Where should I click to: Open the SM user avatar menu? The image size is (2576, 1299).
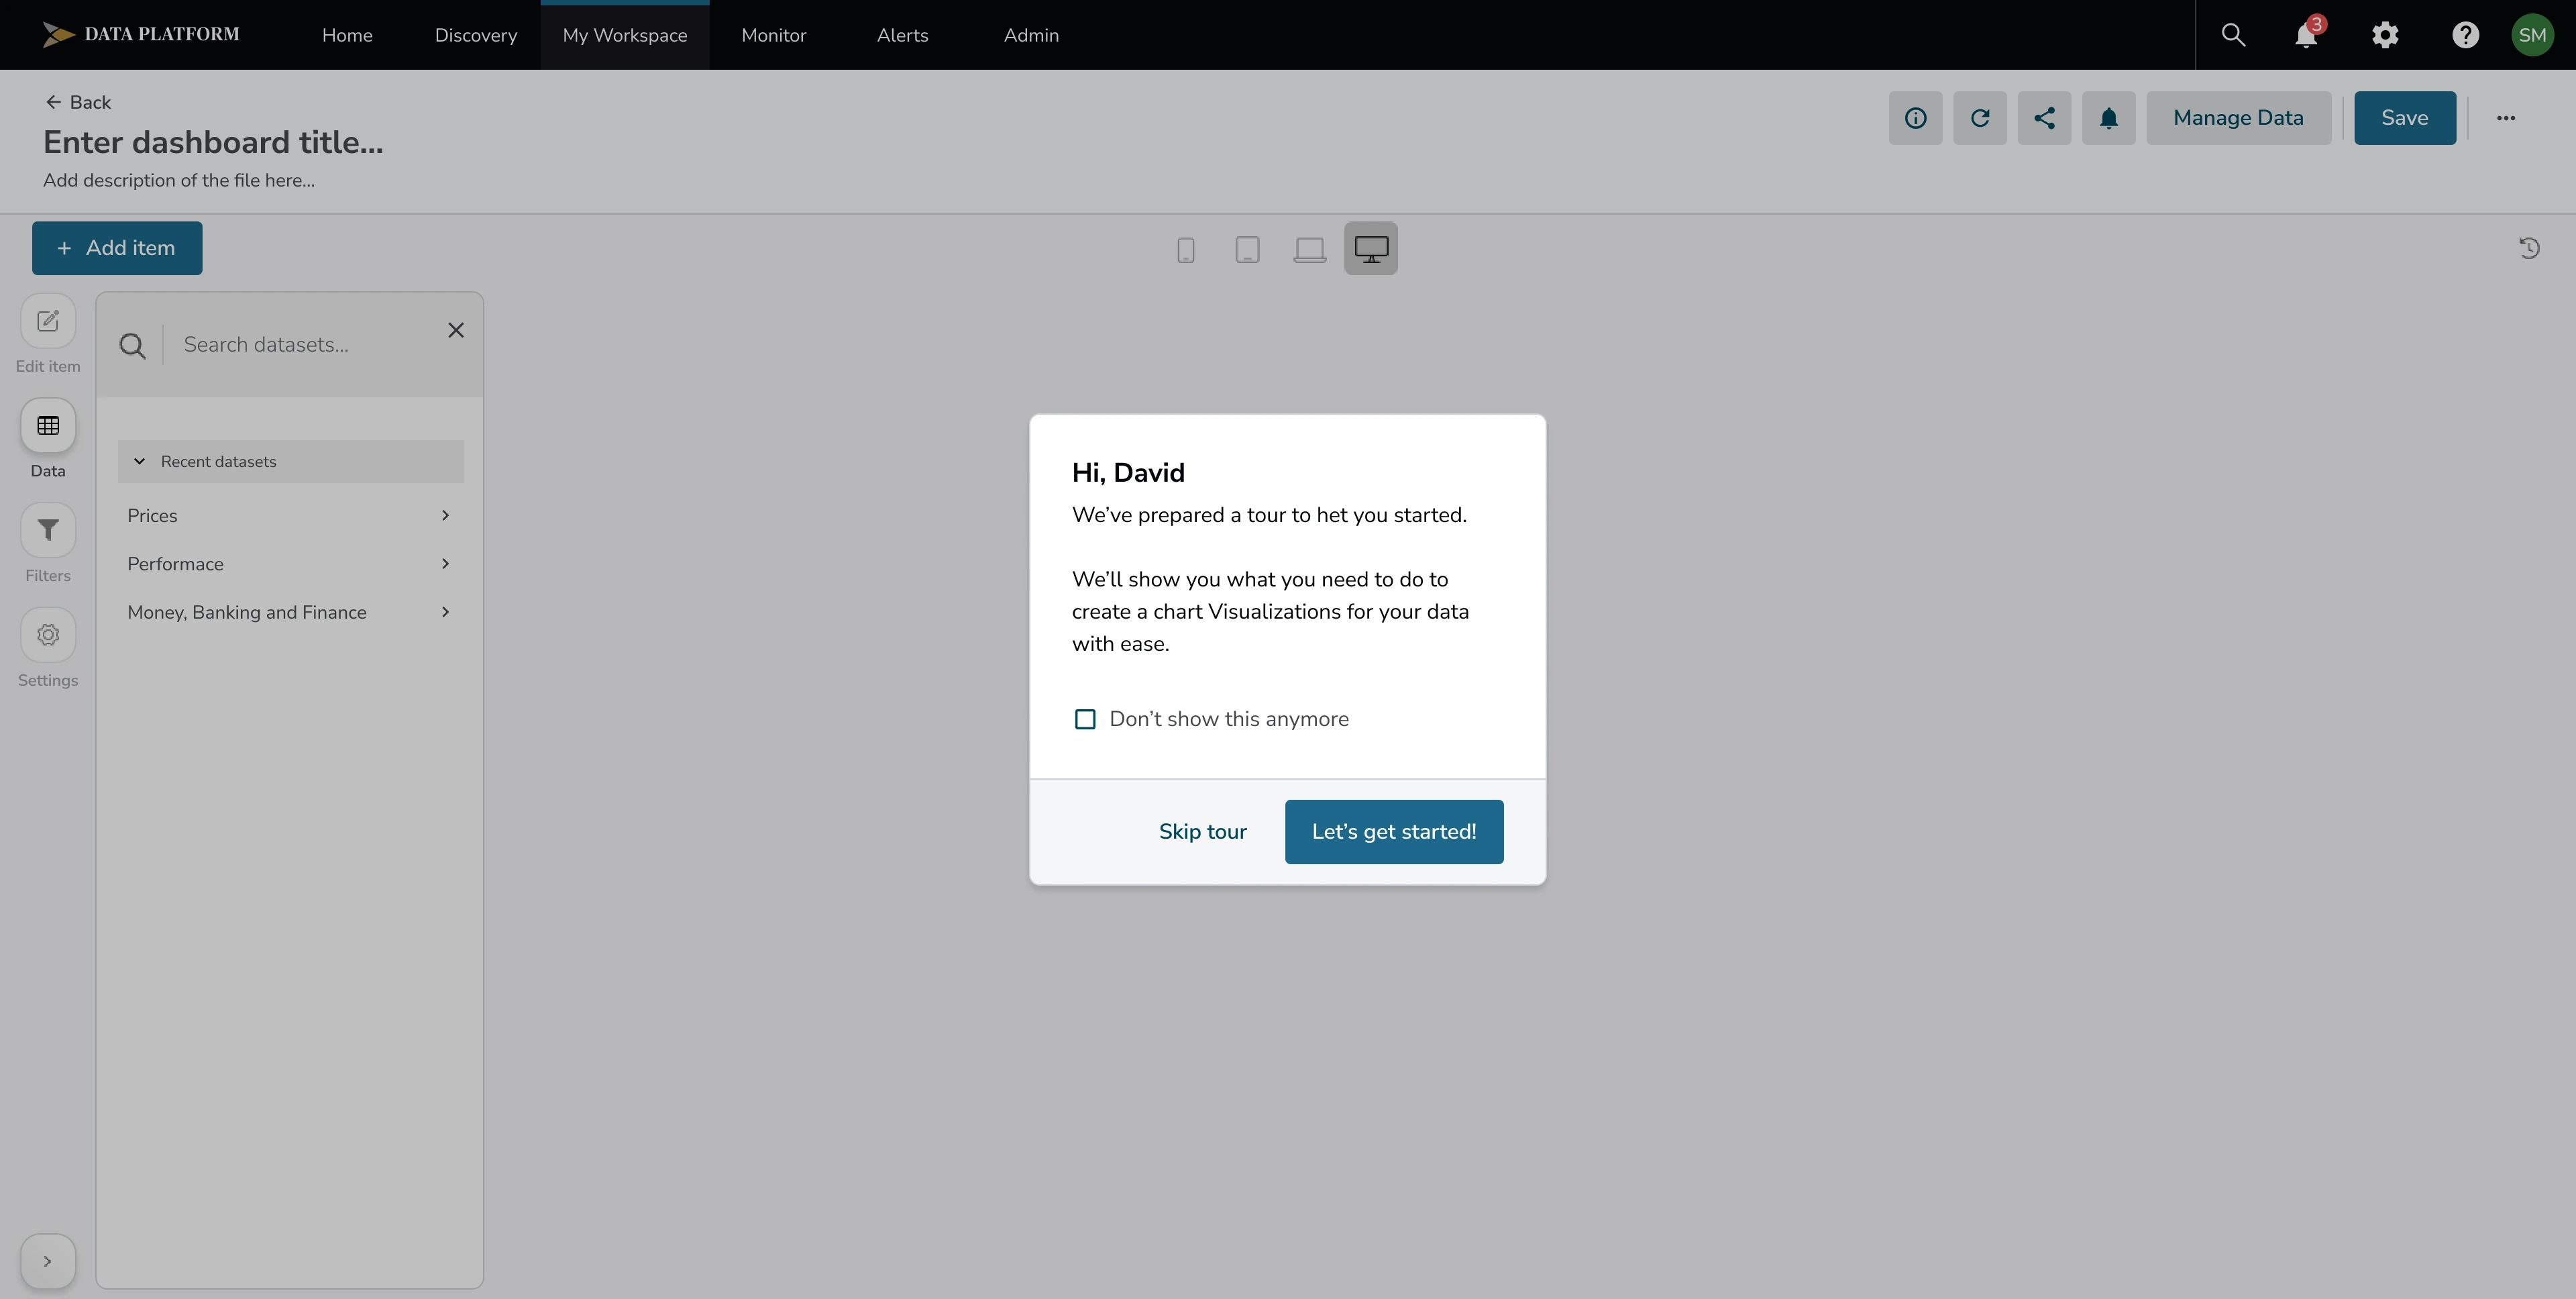pos(2532,35)
